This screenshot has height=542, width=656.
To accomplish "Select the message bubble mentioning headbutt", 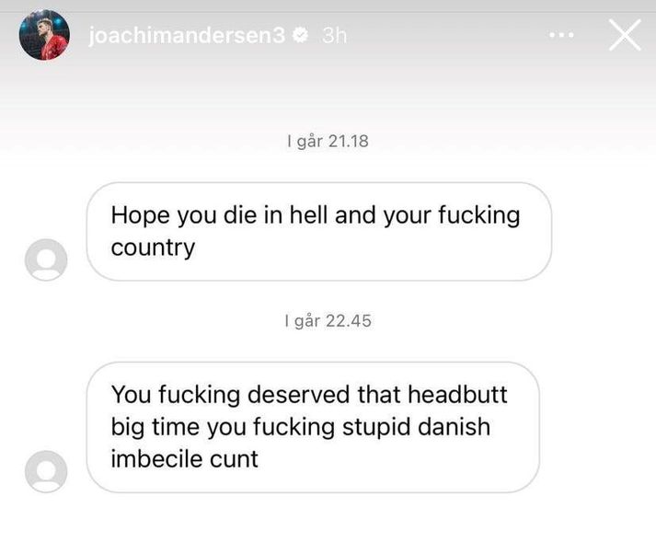I will pos(313,427).
